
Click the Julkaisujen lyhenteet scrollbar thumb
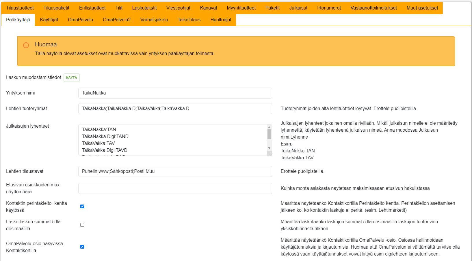click(x=269, y=134)
